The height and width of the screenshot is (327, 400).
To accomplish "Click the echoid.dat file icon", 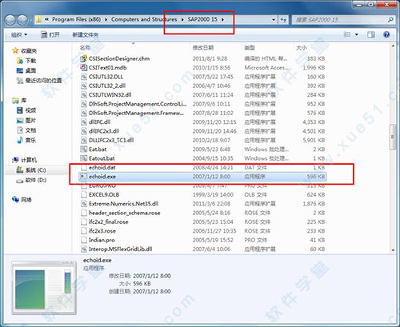I will (x=84, y=167).
